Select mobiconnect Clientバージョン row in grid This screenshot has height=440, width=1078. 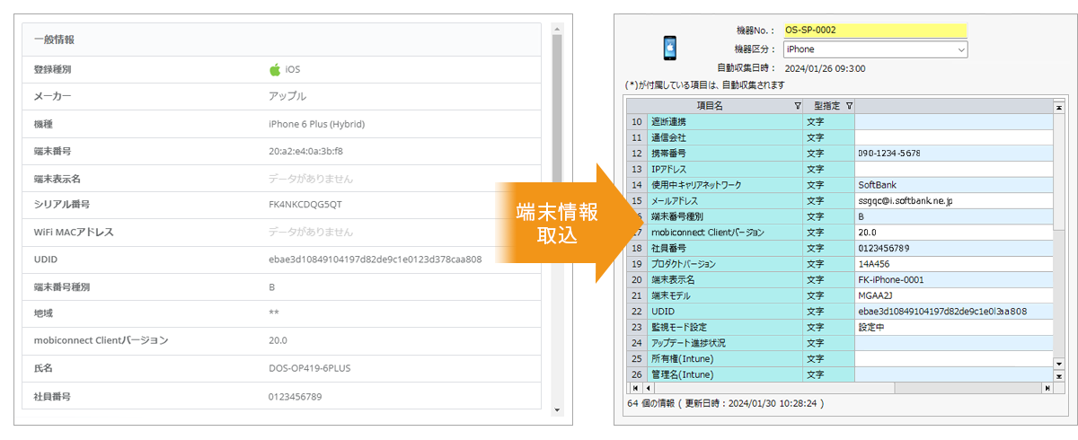click(839, 232)
